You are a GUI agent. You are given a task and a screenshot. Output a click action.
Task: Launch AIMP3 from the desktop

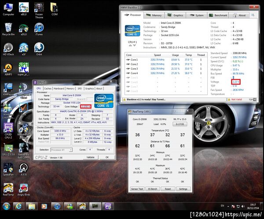[x=8, y=69]
